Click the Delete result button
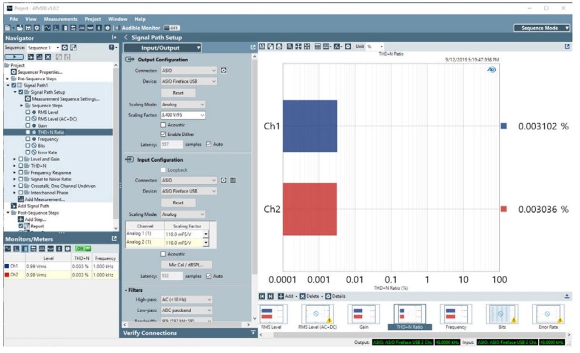580x353 pixels. click(x=310, y=296)
